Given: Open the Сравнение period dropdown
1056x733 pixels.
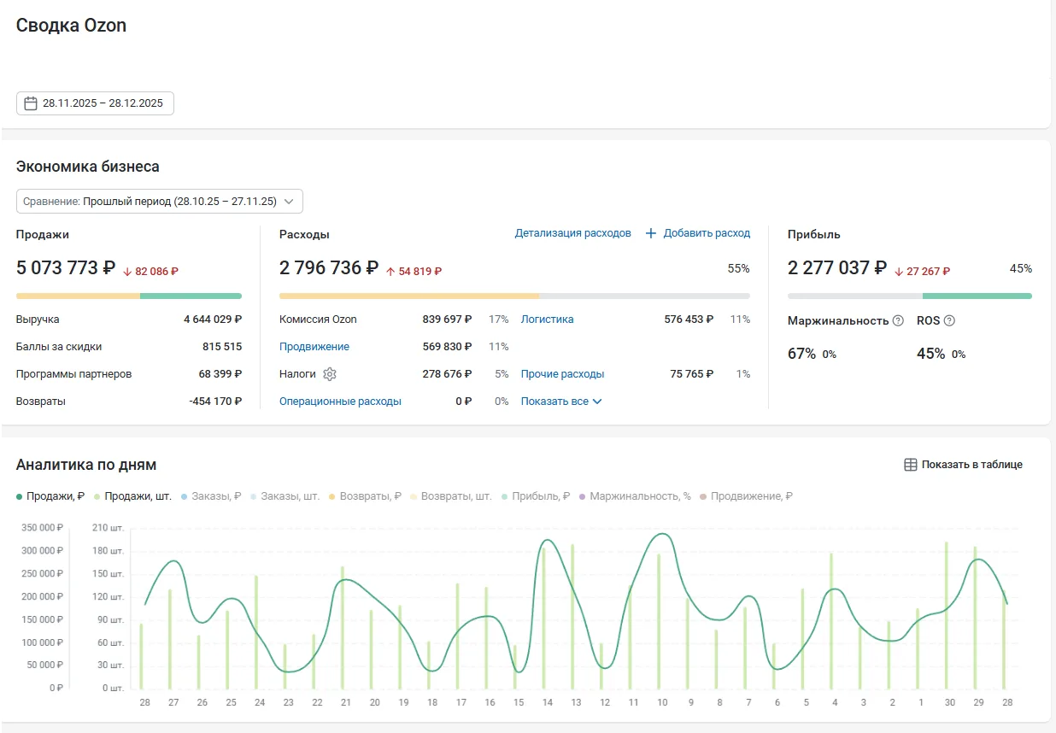Looking at the screenshot, I should point(160,202).
